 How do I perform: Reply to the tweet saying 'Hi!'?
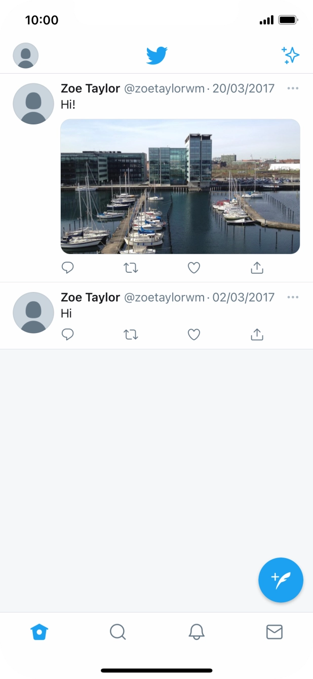[x=67, y=268]
